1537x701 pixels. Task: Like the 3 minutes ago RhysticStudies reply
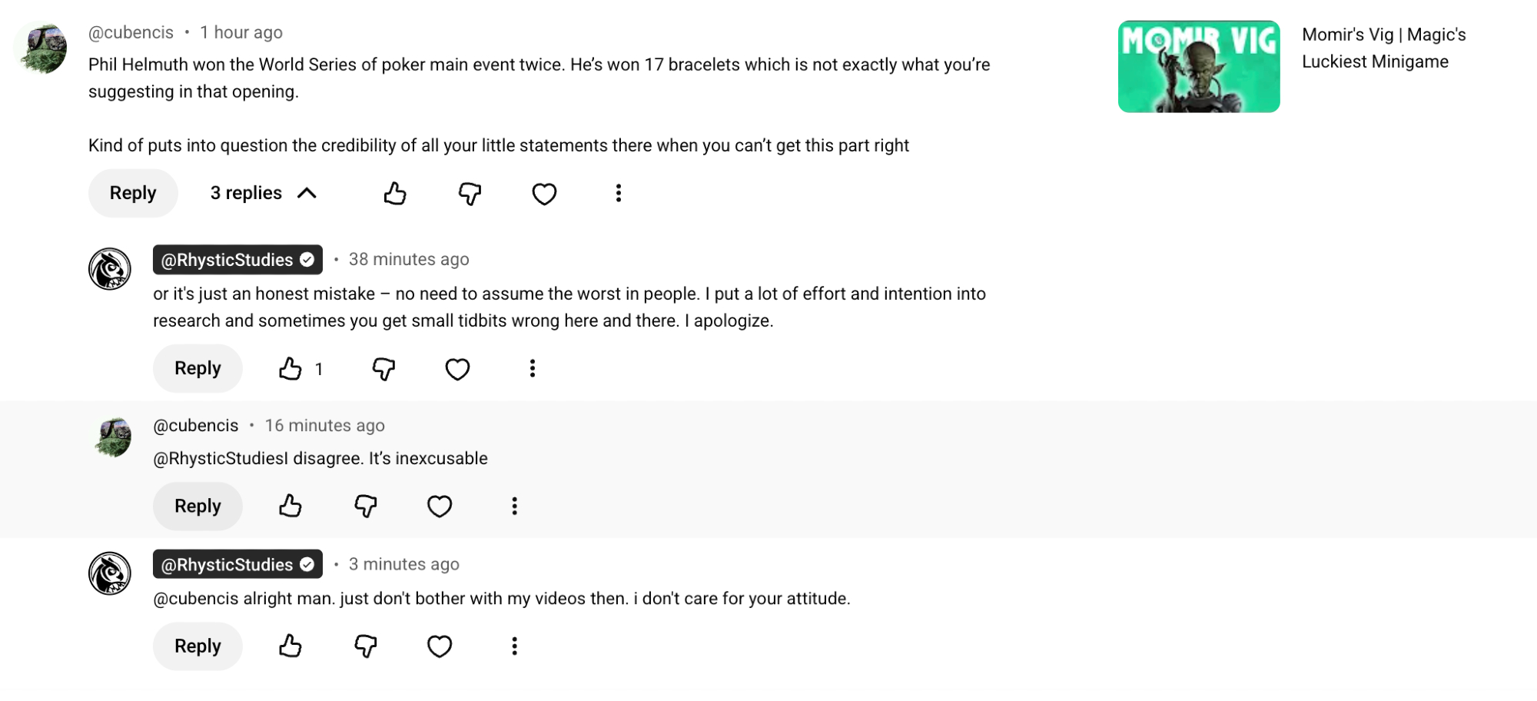coord(290,646)
